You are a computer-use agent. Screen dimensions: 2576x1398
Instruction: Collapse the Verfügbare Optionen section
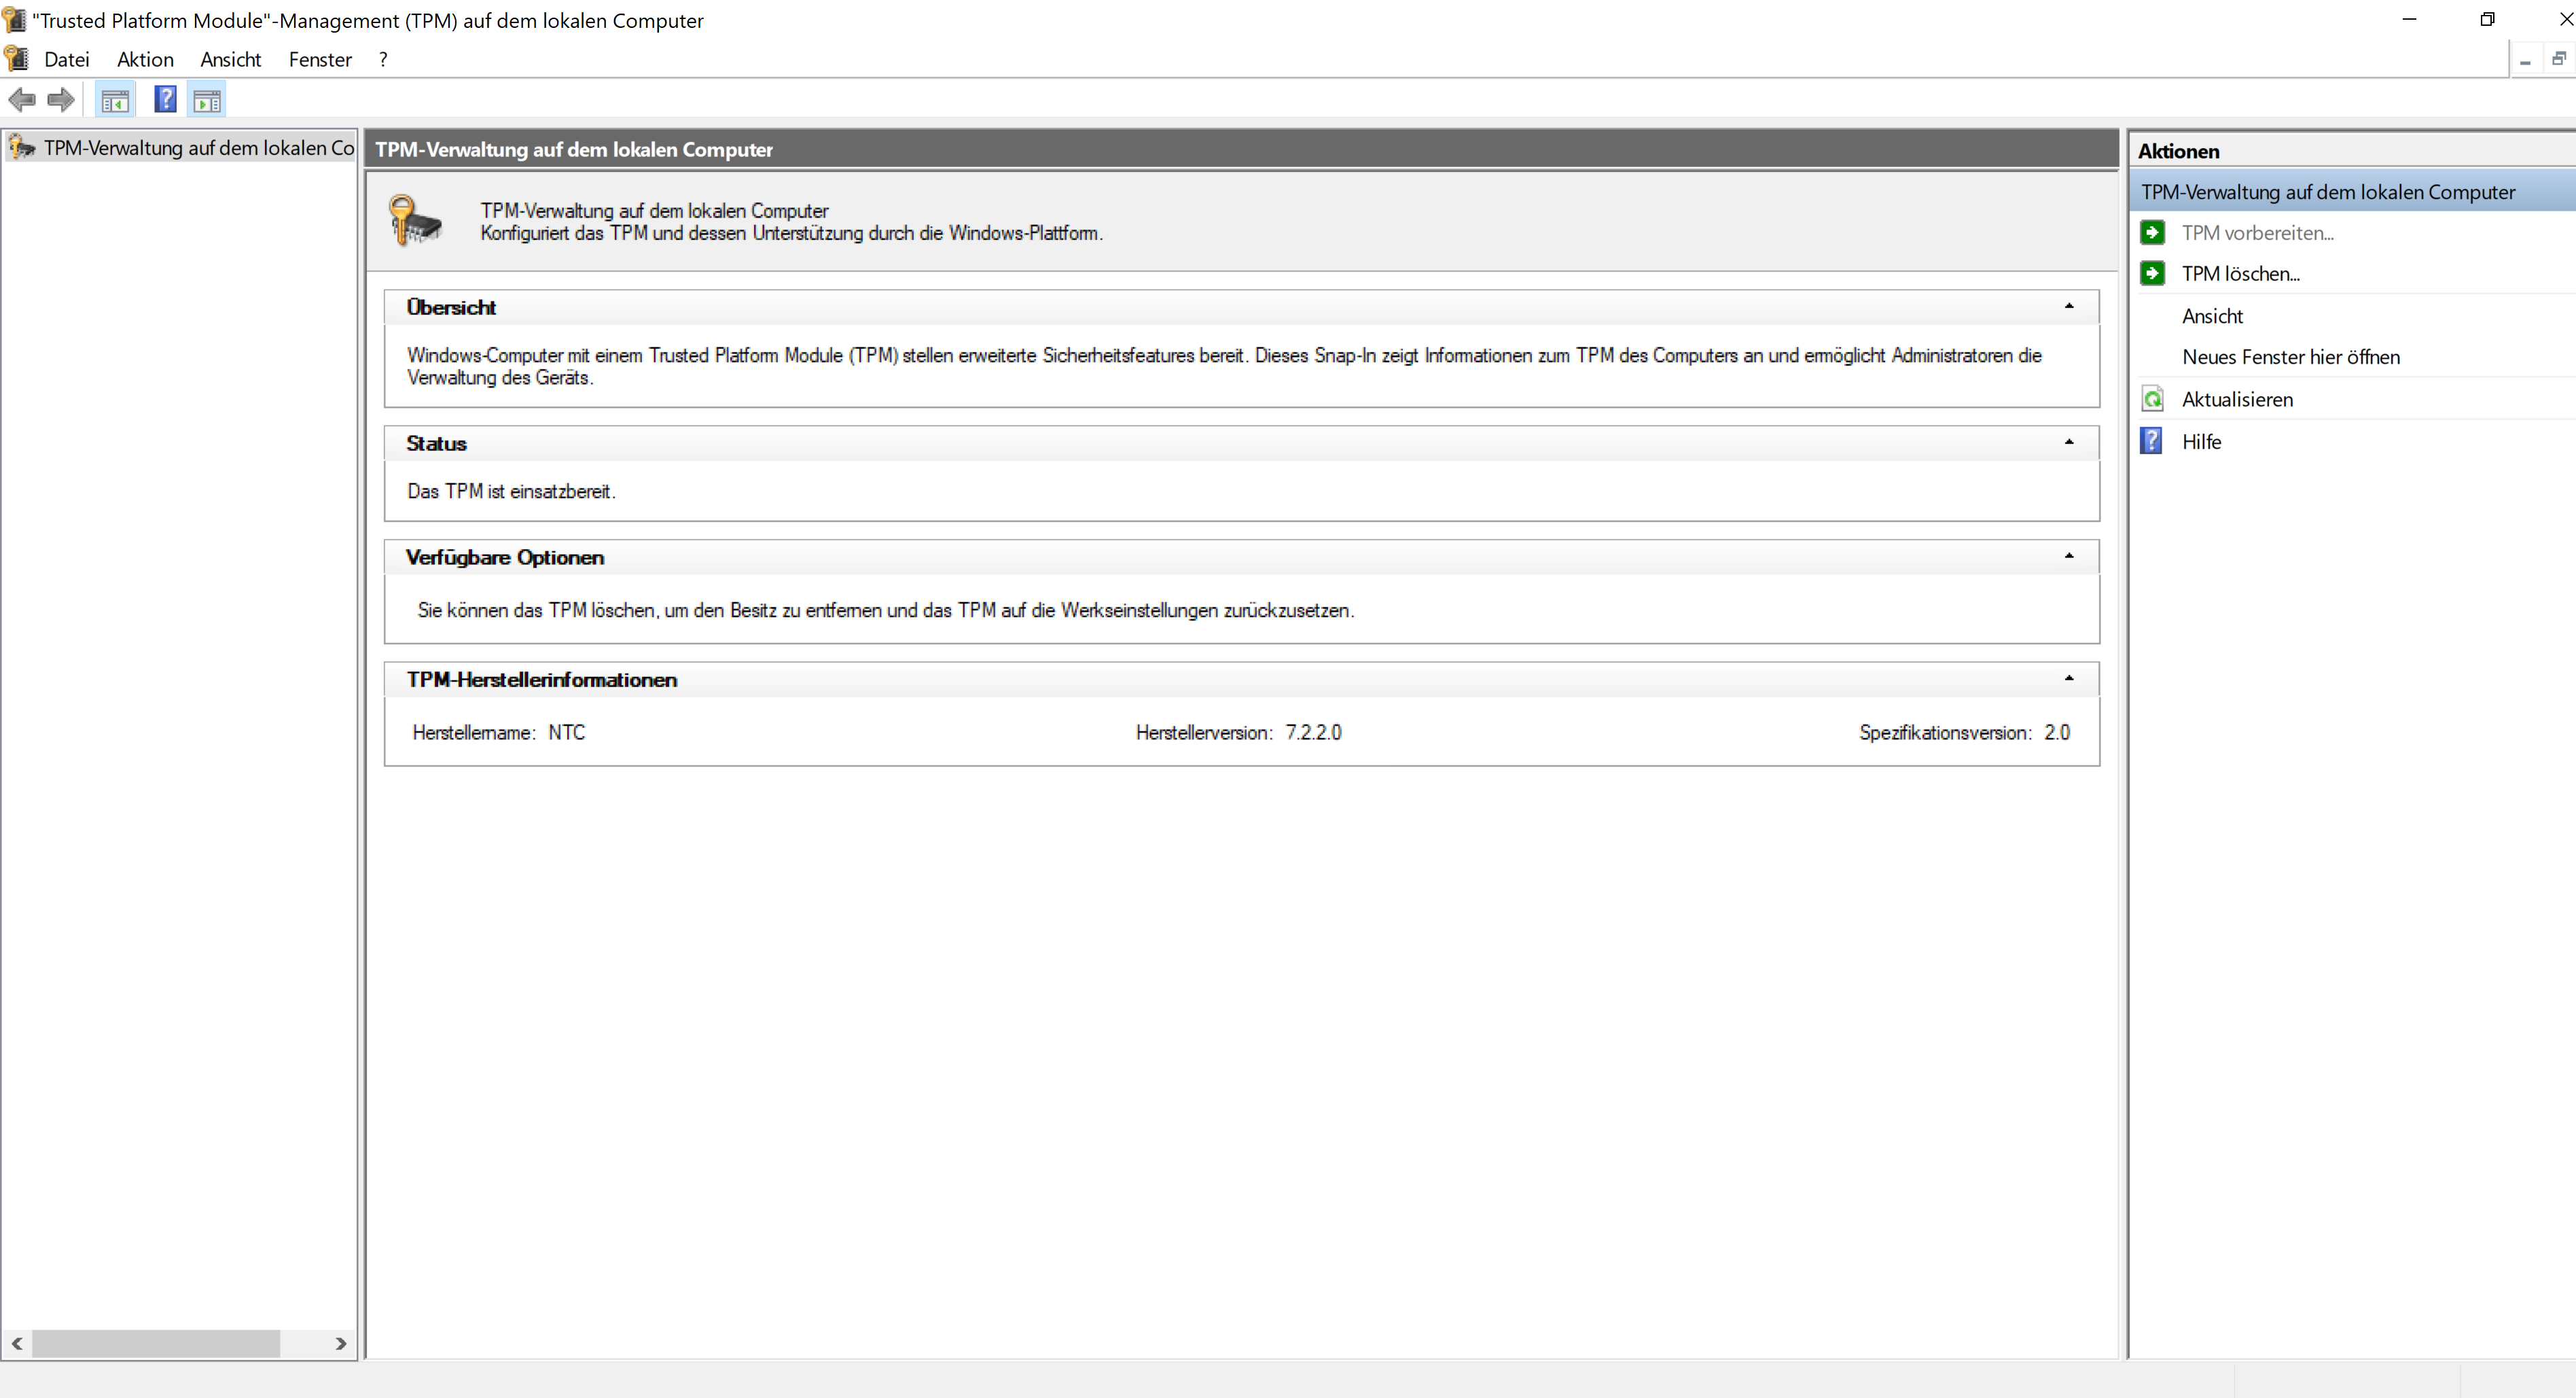[2068, 557]
